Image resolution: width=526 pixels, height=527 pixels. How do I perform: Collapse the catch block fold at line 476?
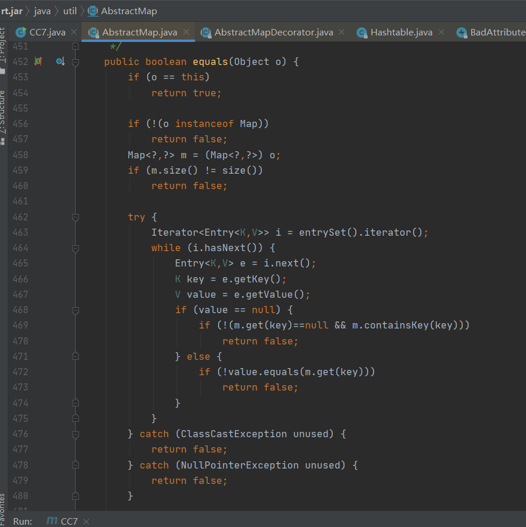coord(76,435)
